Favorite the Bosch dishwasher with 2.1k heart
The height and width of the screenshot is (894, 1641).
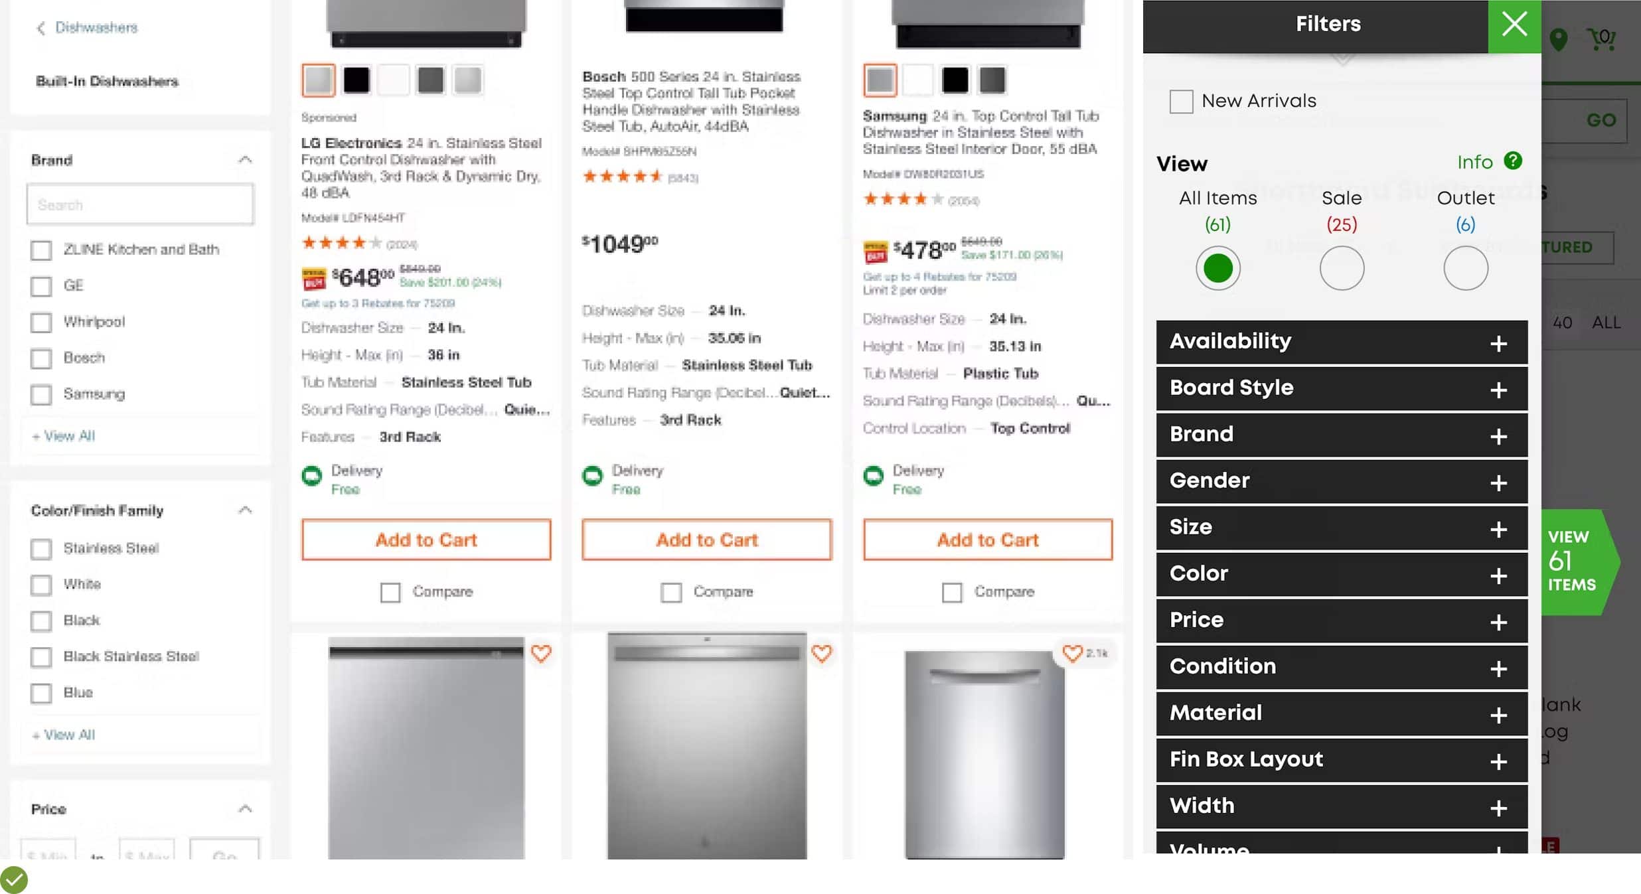click(1072, 654)
